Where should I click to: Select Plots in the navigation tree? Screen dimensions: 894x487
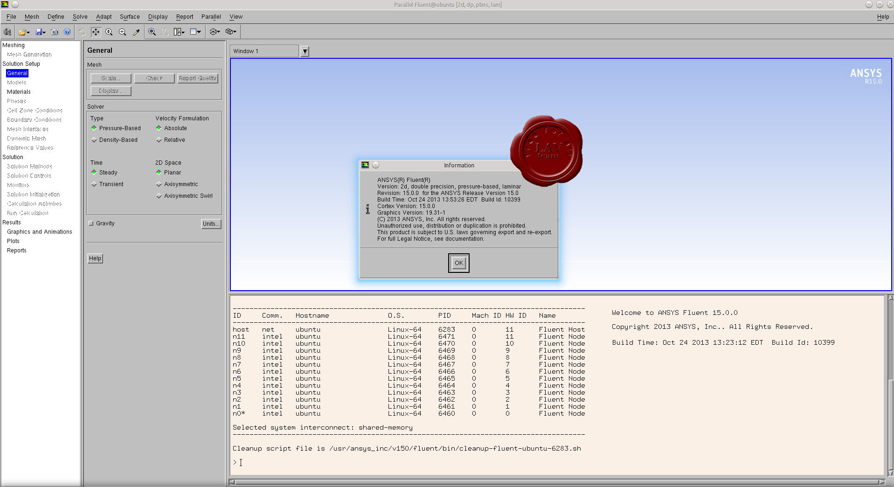pyautogui.click(x=13, y=241)
